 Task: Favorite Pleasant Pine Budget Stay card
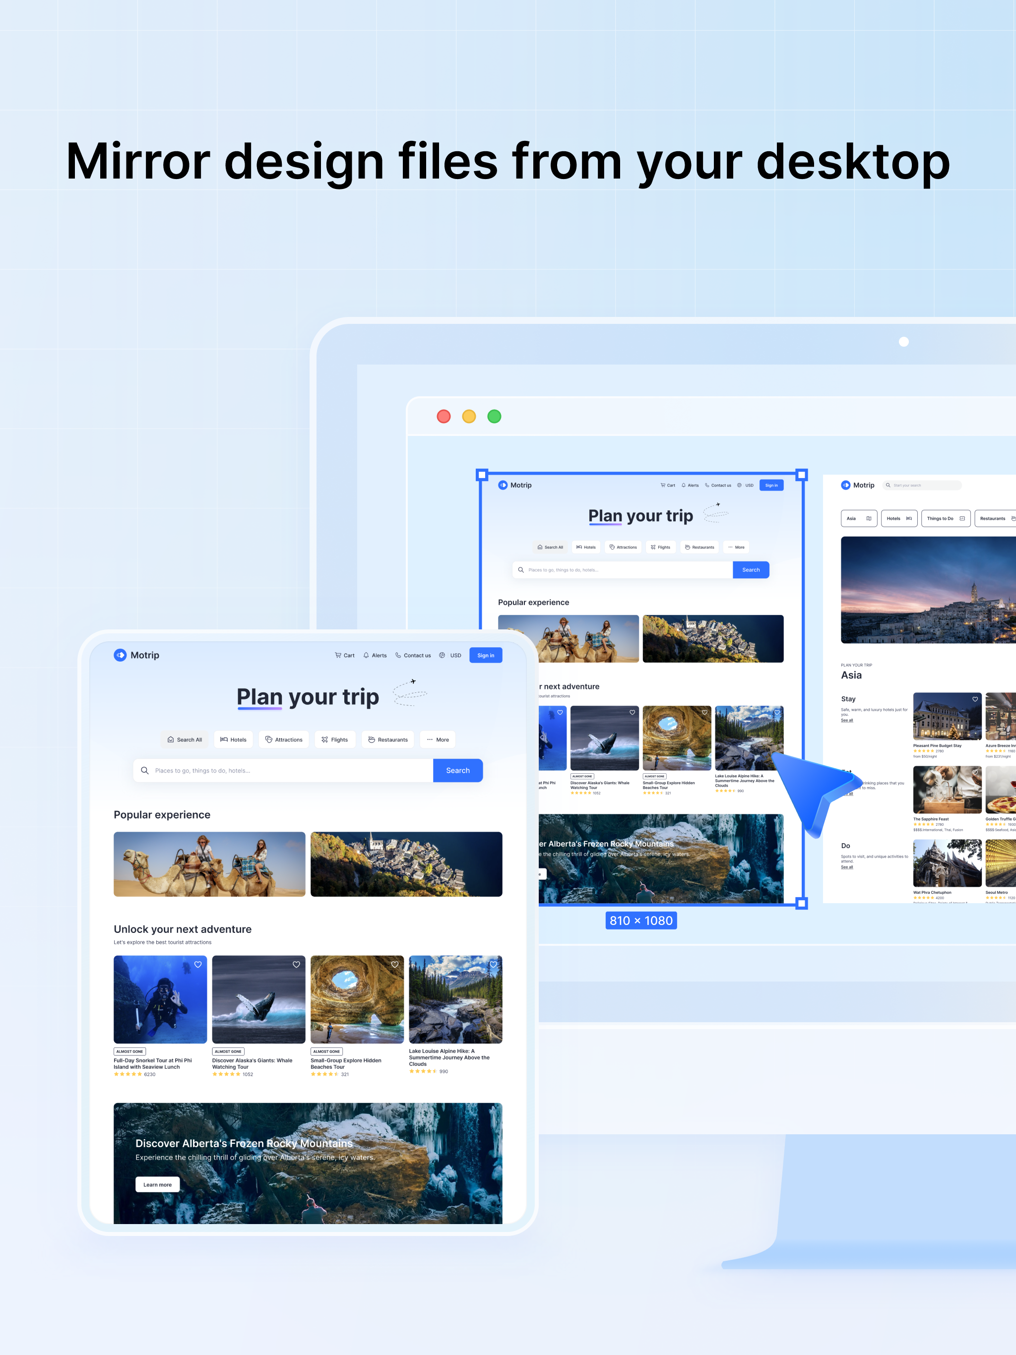pyautogui.click(x=975, y=699)
